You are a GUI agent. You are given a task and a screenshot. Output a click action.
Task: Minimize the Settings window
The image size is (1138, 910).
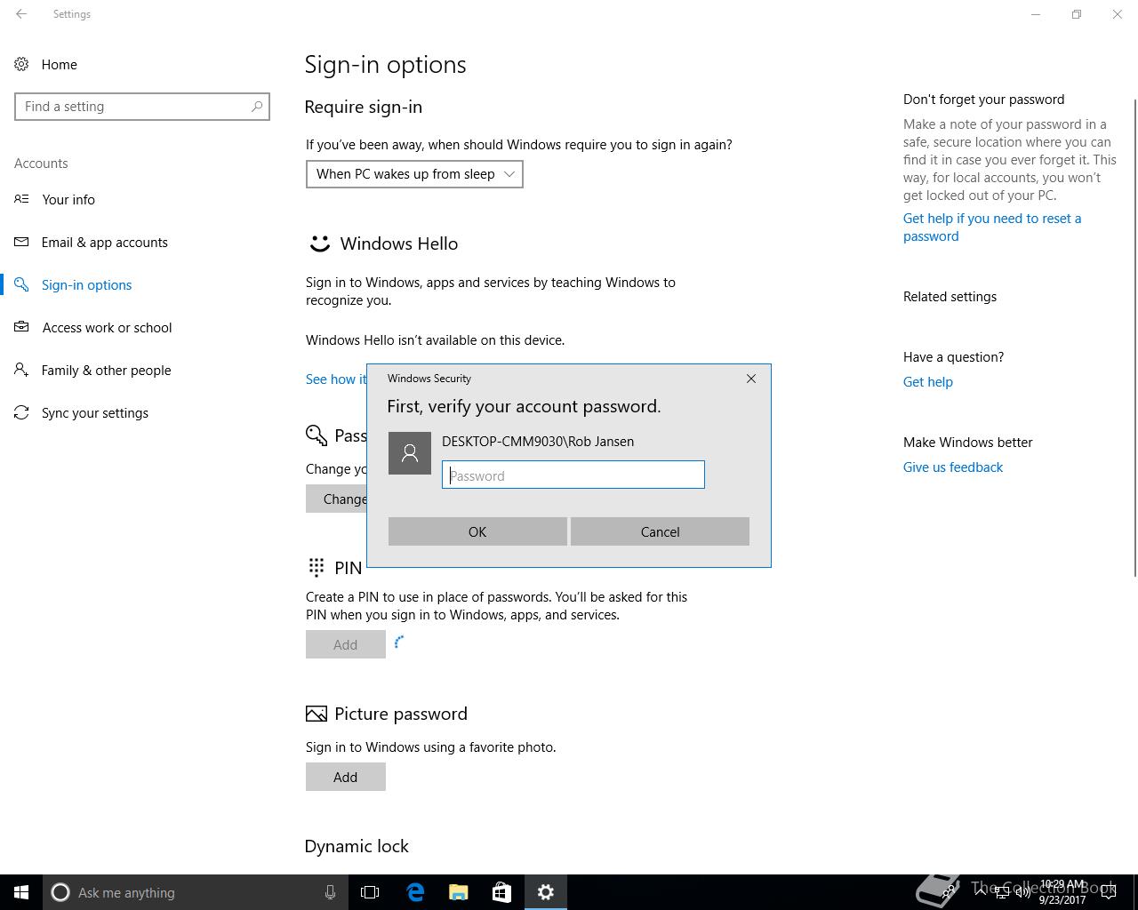pyautogui.click(x=1036, y=14)
